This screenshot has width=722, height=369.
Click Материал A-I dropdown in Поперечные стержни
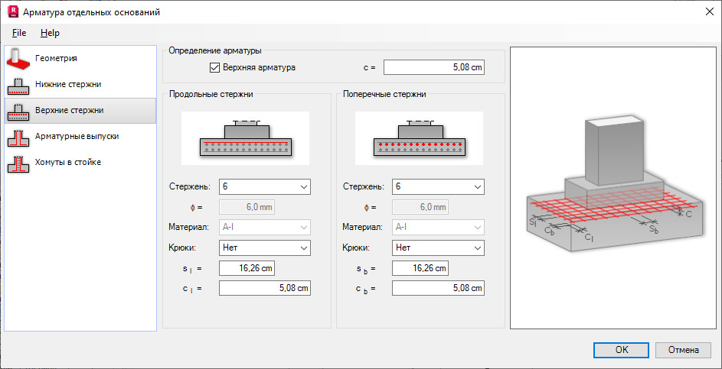click(x=439, y=227)
